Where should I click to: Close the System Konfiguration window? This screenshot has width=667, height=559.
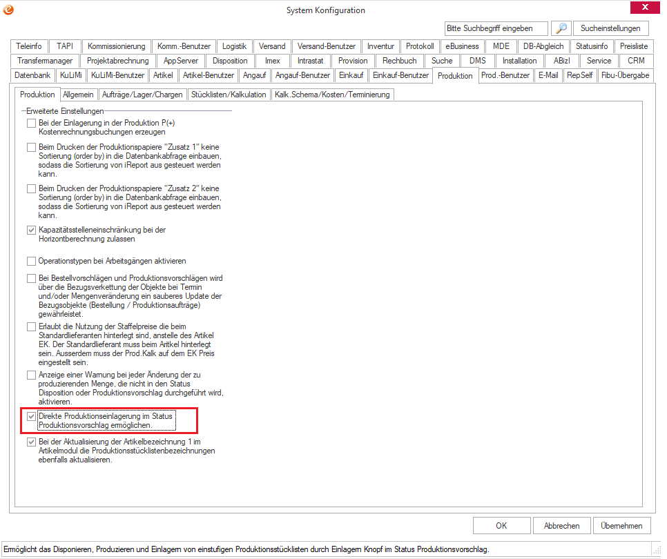pyautogui.click(x=646, y=8)
